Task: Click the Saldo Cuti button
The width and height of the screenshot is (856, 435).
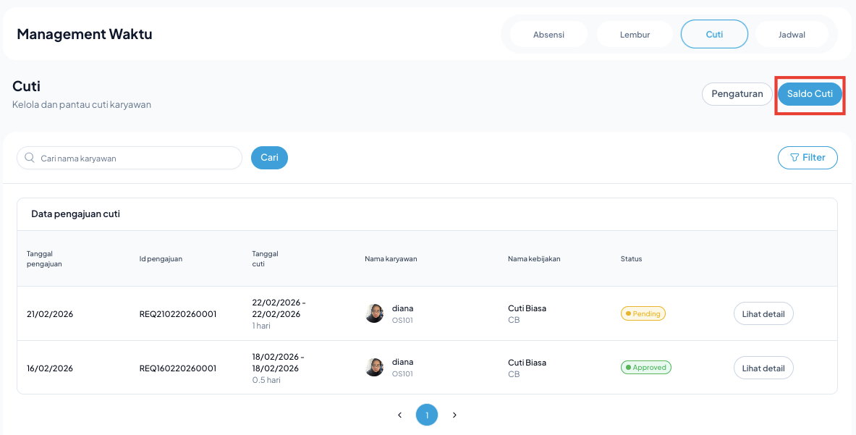Action: click(x=810, y=94)
